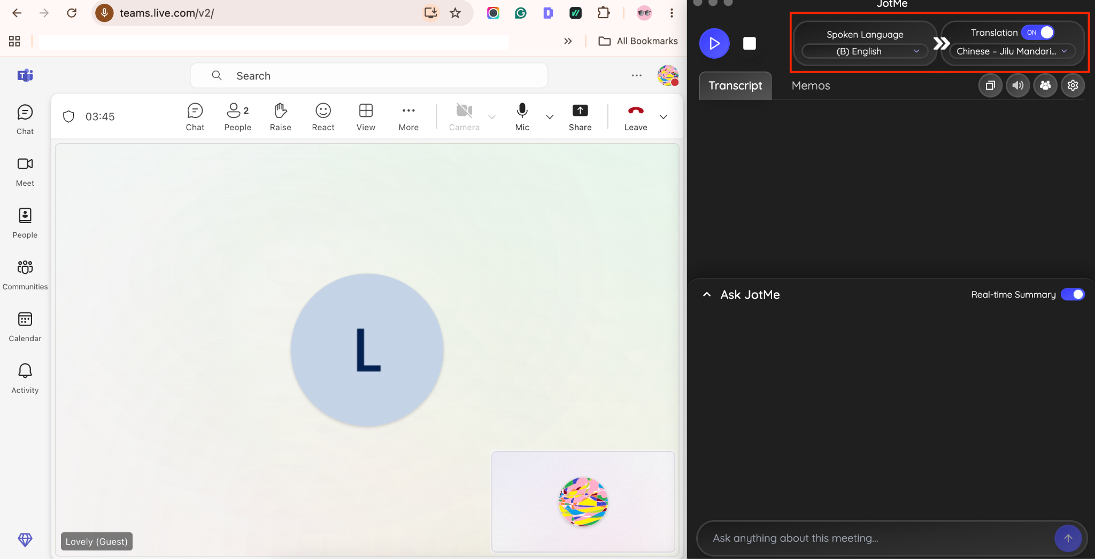
Task: Expand the Leave options arrow
Action: point(664,117)
